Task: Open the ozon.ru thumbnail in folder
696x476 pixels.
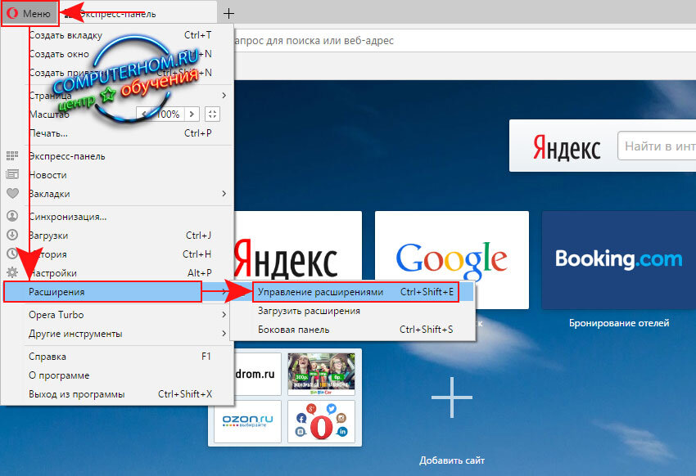Action: (x=247, y=421)
